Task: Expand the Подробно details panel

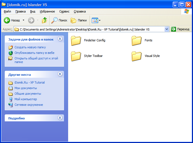Action: 60,118
